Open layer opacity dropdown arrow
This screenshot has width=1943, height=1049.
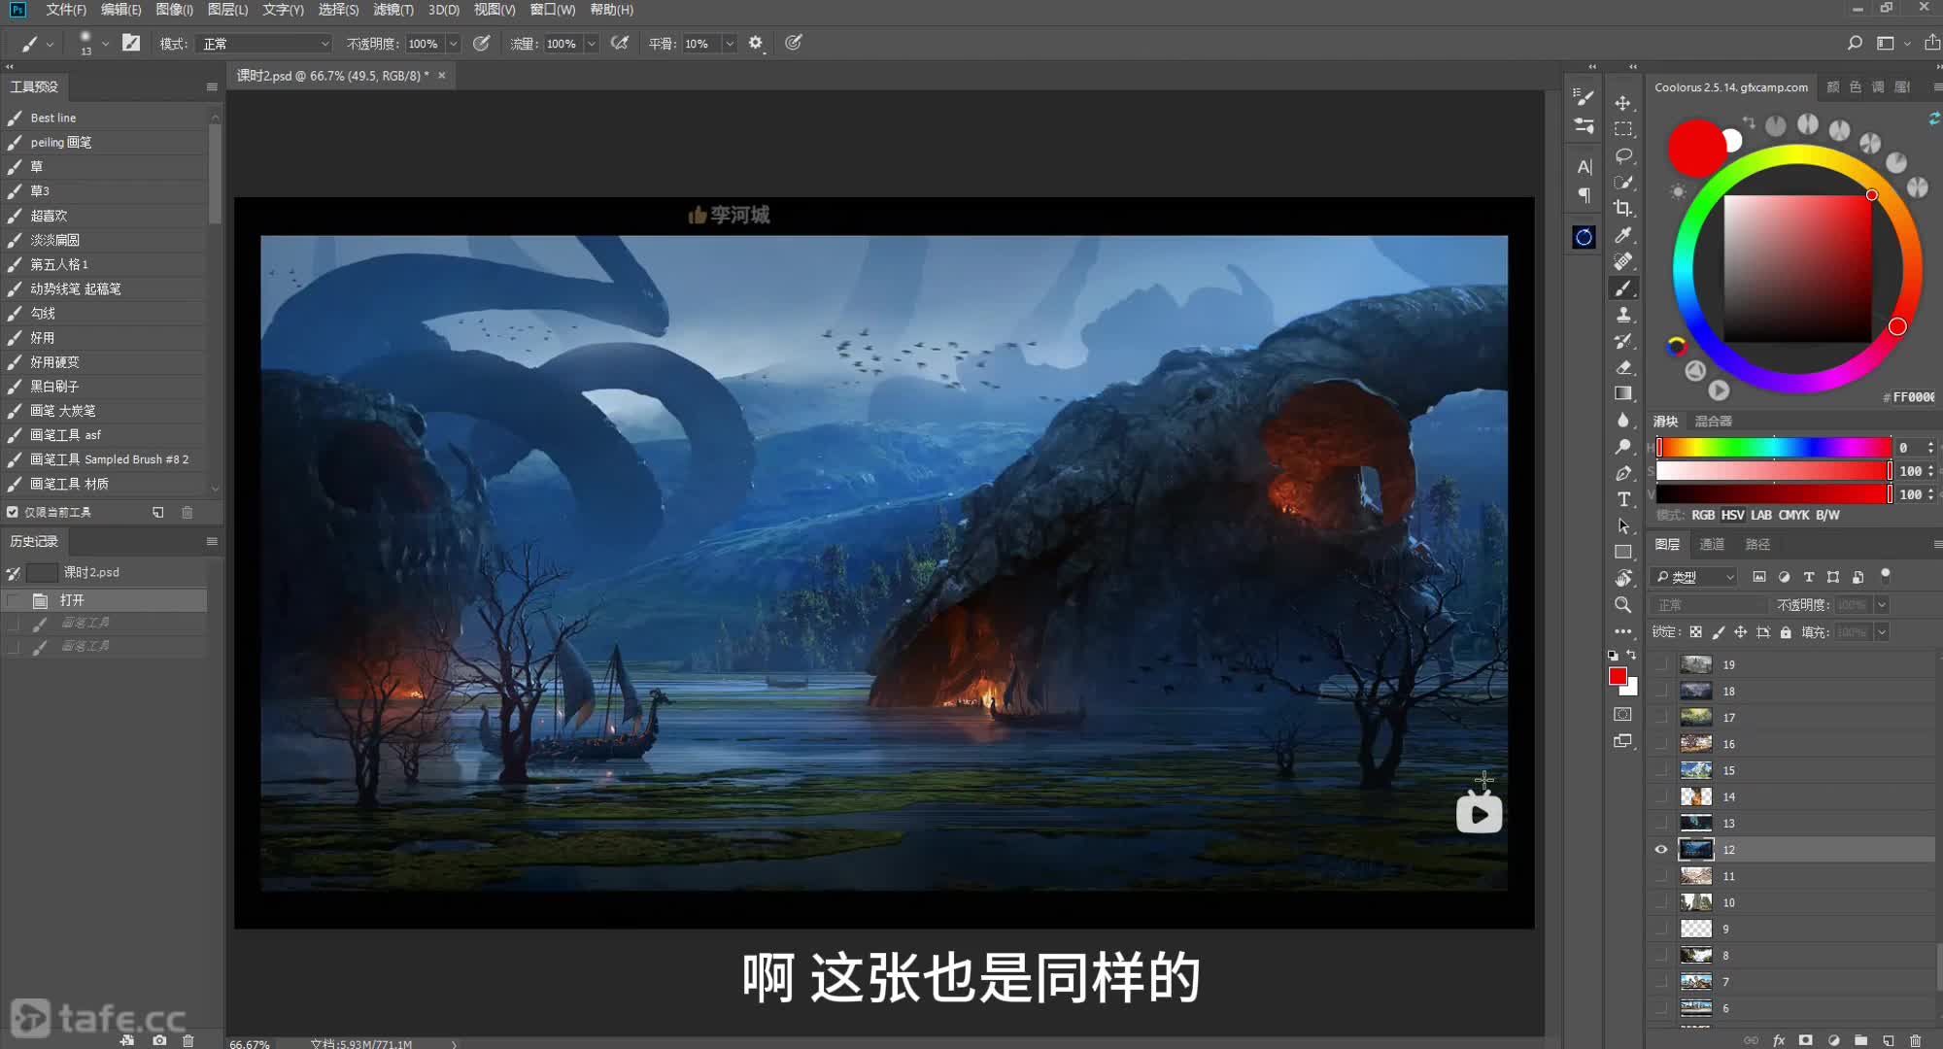click(1882, 605)
